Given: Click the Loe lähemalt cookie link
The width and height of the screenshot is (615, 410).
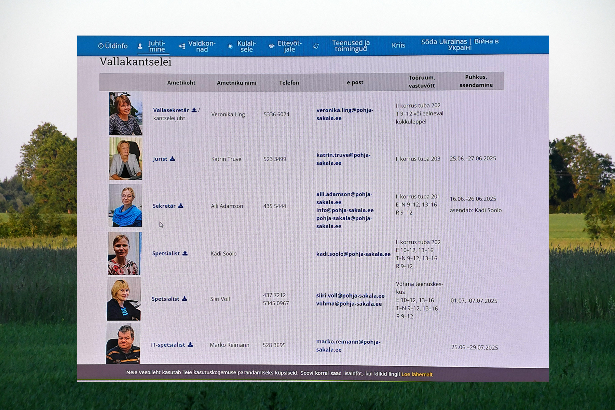Looking at the screenshot, I should point(417,374).
